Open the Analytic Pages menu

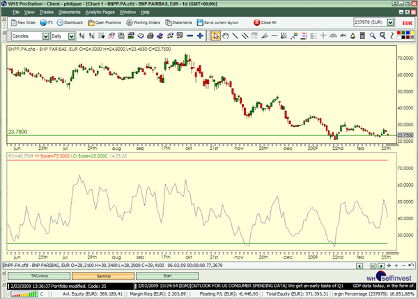[x=100, y=12]
